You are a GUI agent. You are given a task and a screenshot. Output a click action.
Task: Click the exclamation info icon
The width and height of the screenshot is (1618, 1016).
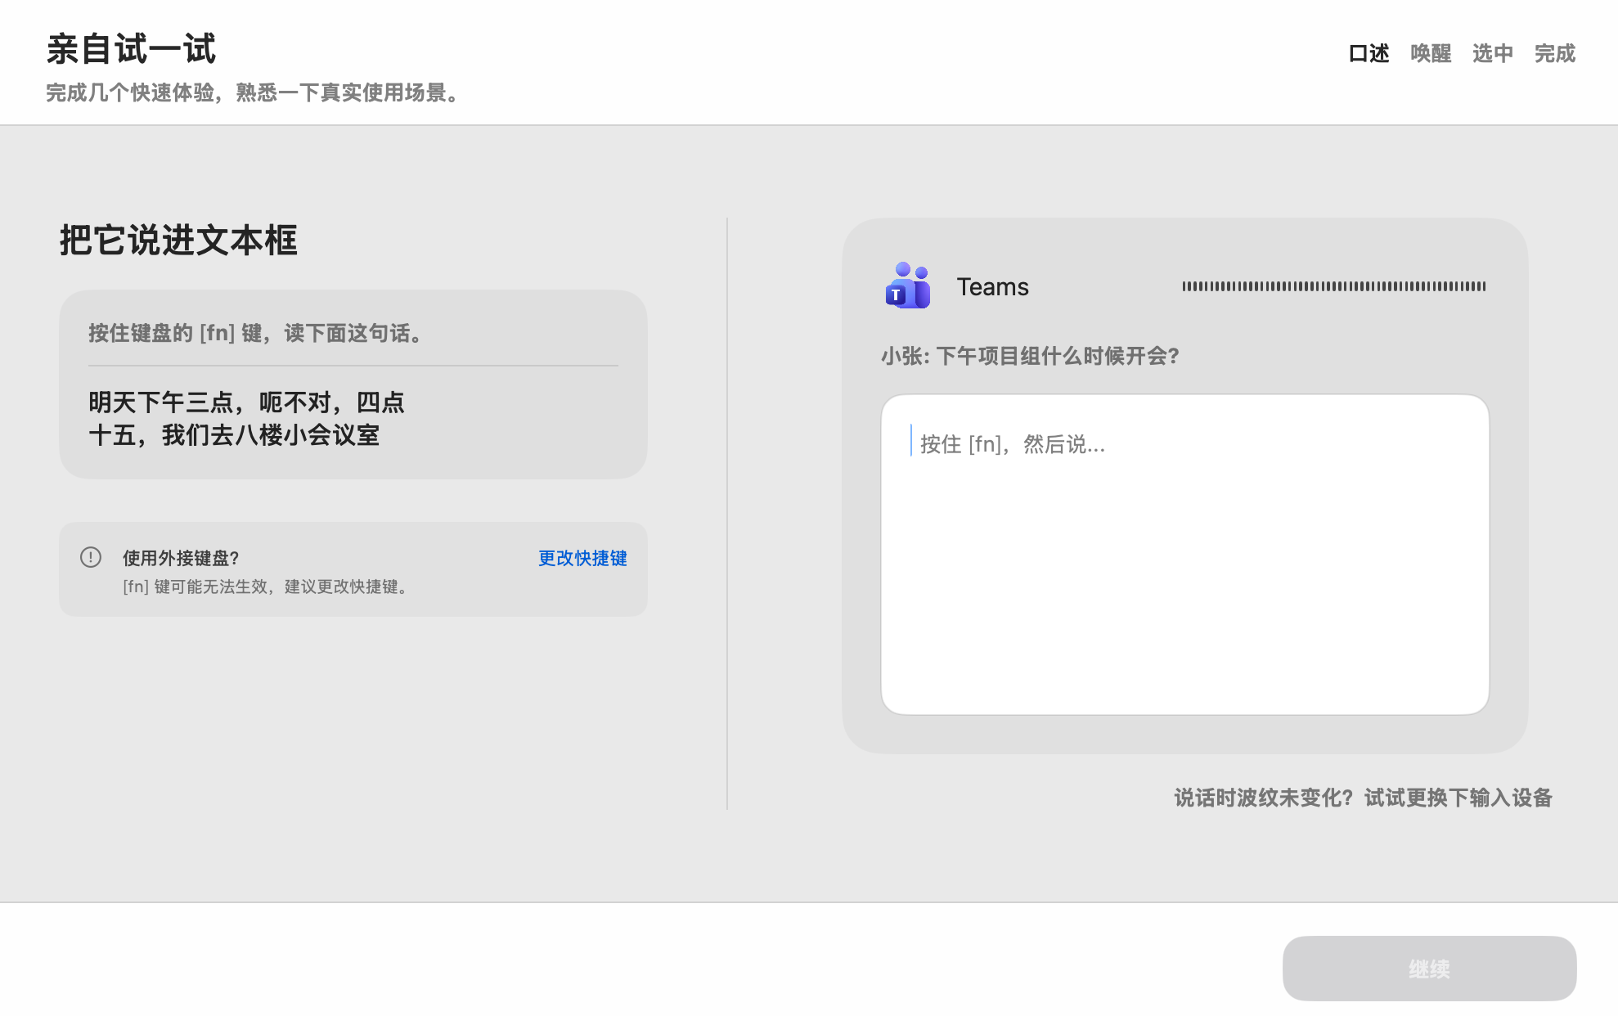[x=91, y=557]
